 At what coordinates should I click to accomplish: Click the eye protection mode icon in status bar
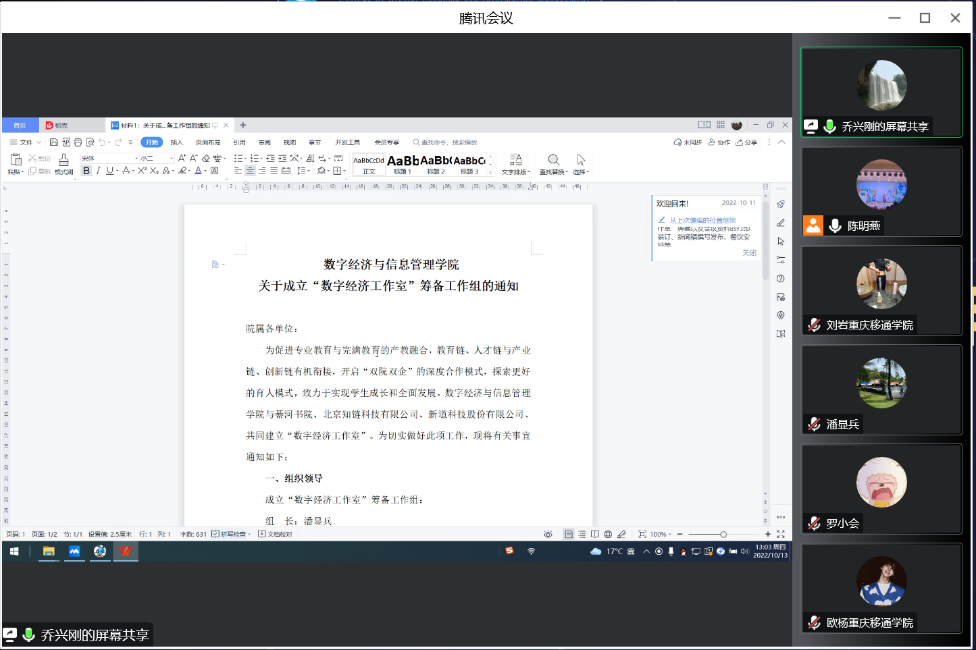548,534
